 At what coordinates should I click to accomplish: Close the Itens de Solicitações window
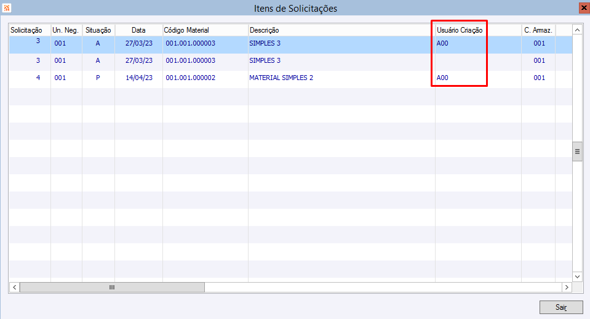click(584, 7)
